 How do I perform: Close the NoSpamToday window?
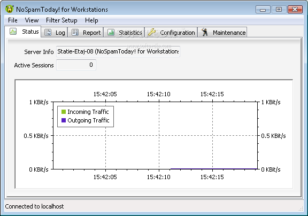[295, 9]
